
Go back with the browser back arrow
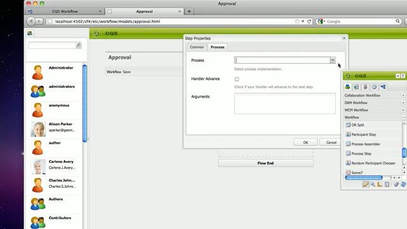coord(31,21)
